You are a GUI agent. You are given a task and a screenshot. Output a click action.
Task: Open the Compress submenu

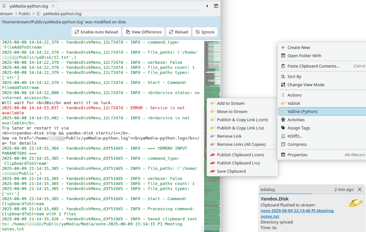tap(322, 144)
